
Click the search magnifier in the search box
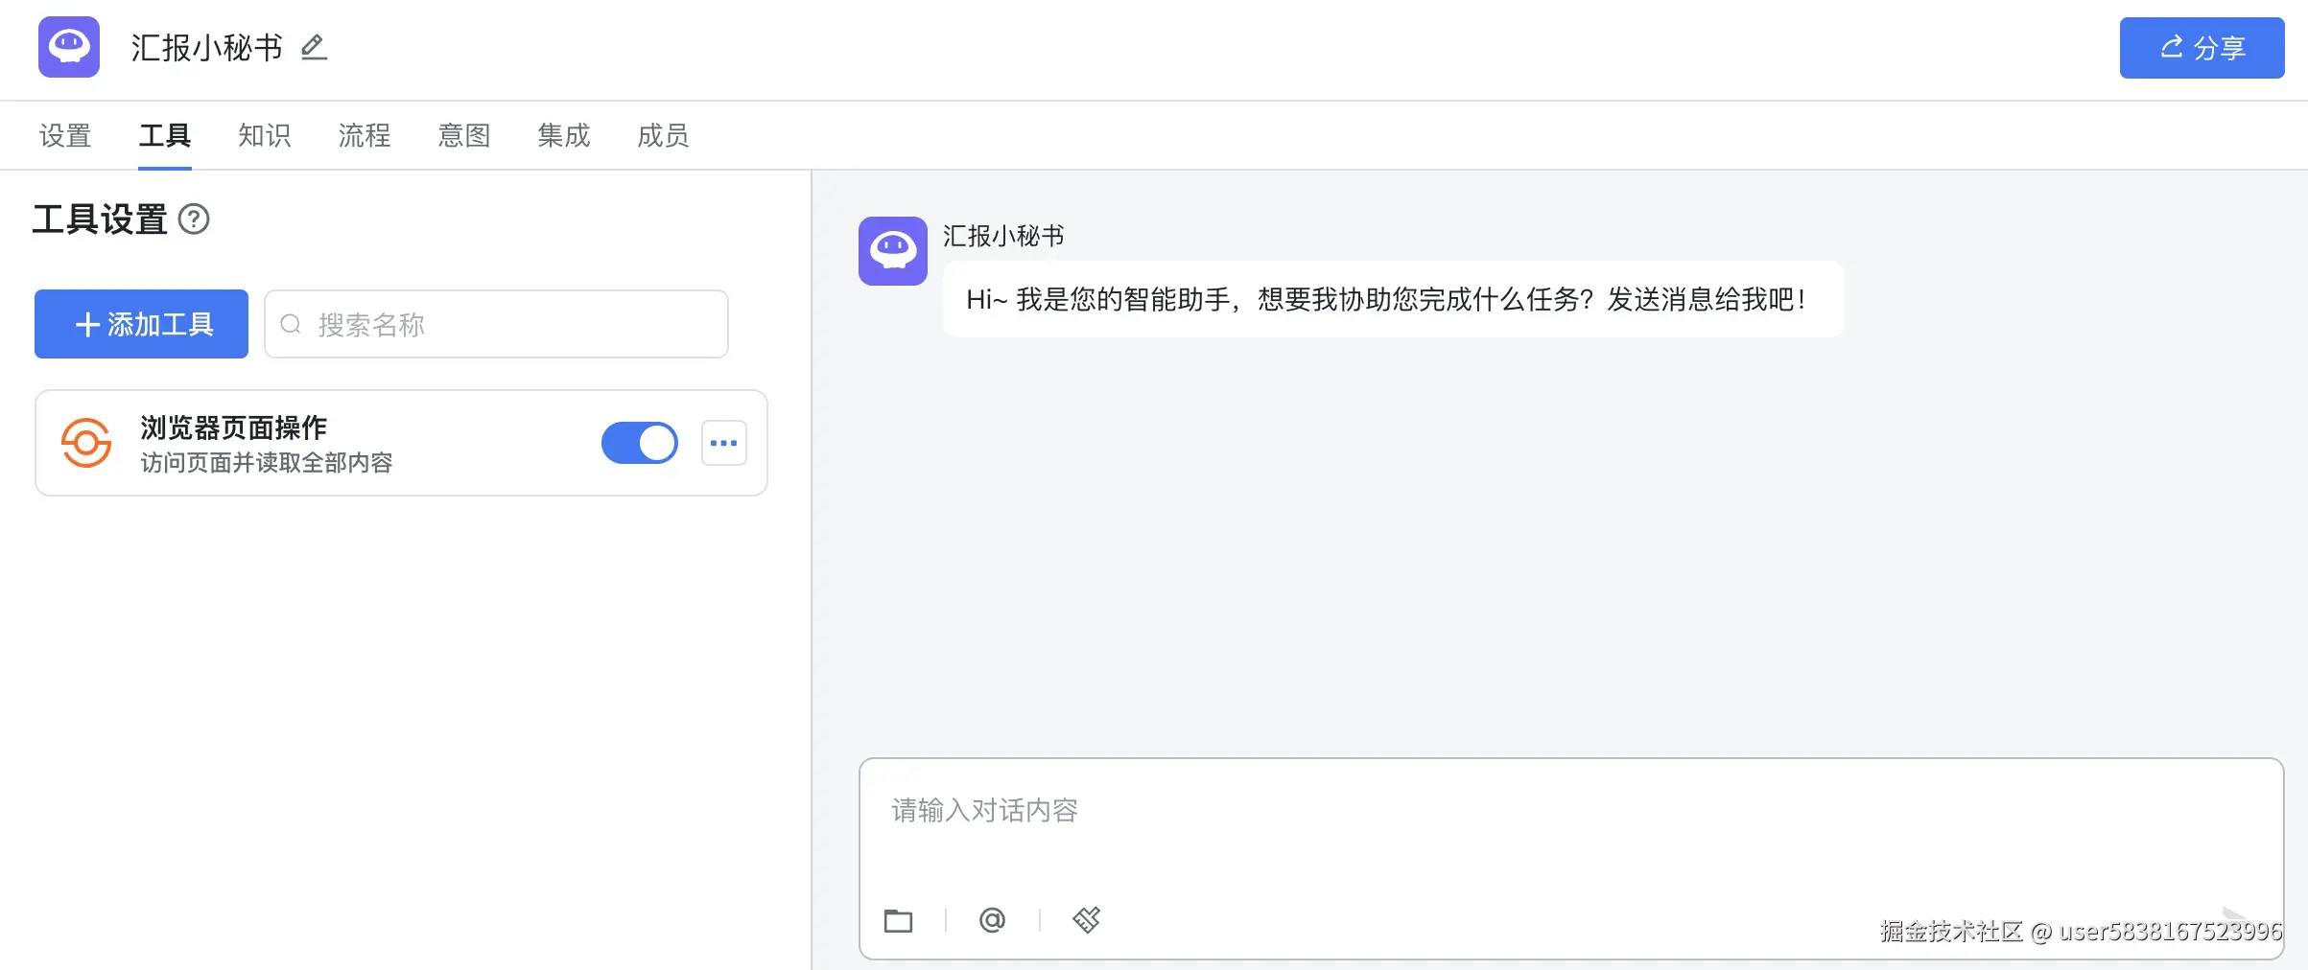(292, 325)
